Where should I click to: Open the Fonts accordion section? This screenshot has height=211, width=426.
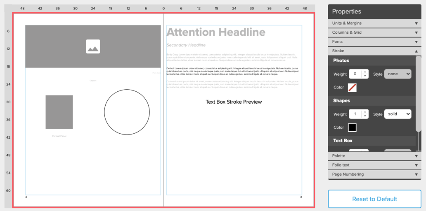click(374, 42)
